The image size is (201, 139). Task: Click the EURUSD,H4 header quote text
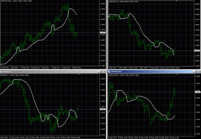click(x=123, y=2)
